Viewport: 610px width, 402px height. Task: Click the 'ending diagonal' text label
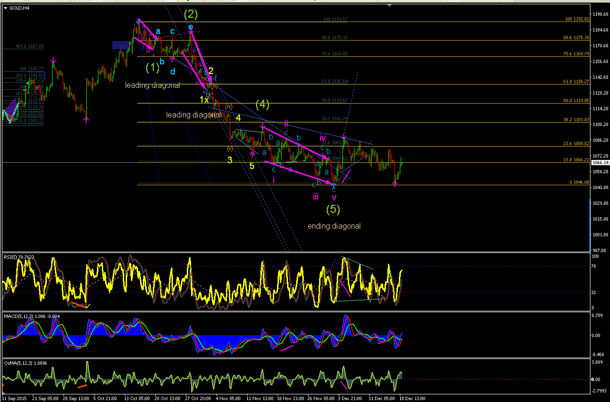click(334, 226)
